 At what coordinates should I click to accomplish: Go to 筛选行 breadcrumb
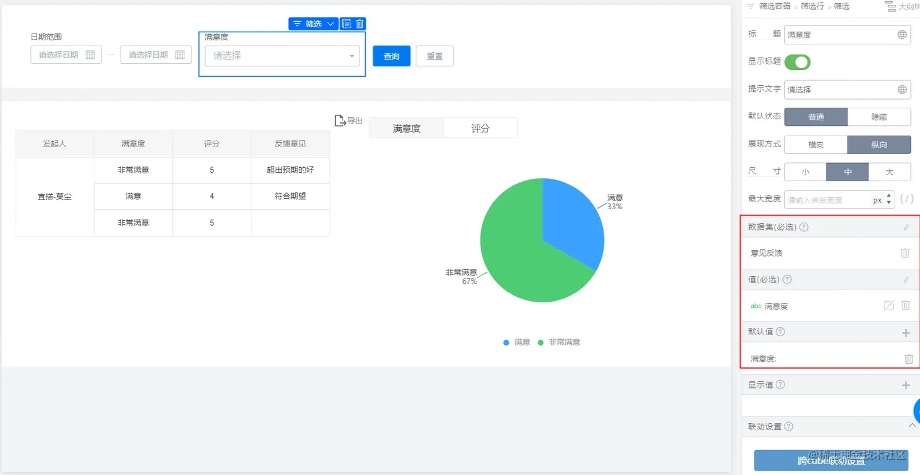tap(812, 6)
